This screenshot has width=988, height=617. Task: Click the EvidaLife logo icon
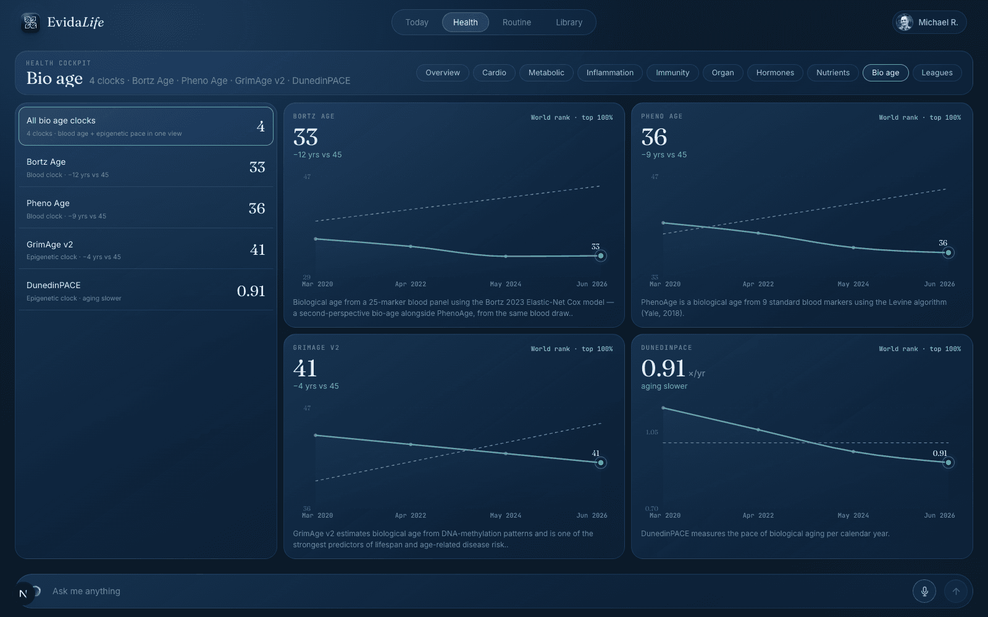coord(30,23)
